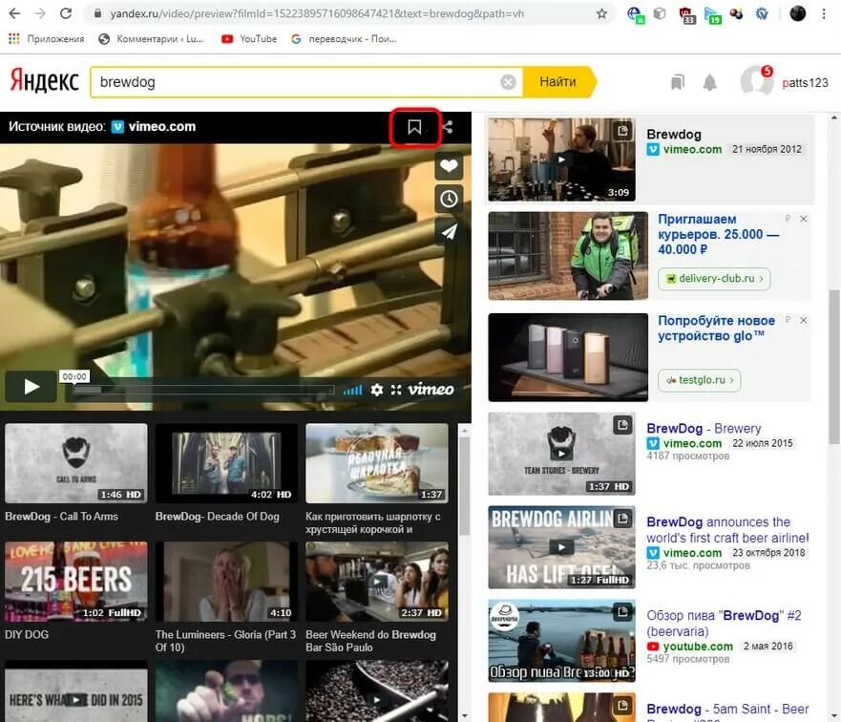Click the BrewDog - Call To Arms title
Screen dimensions: 841x722
[x=62, y=517]
